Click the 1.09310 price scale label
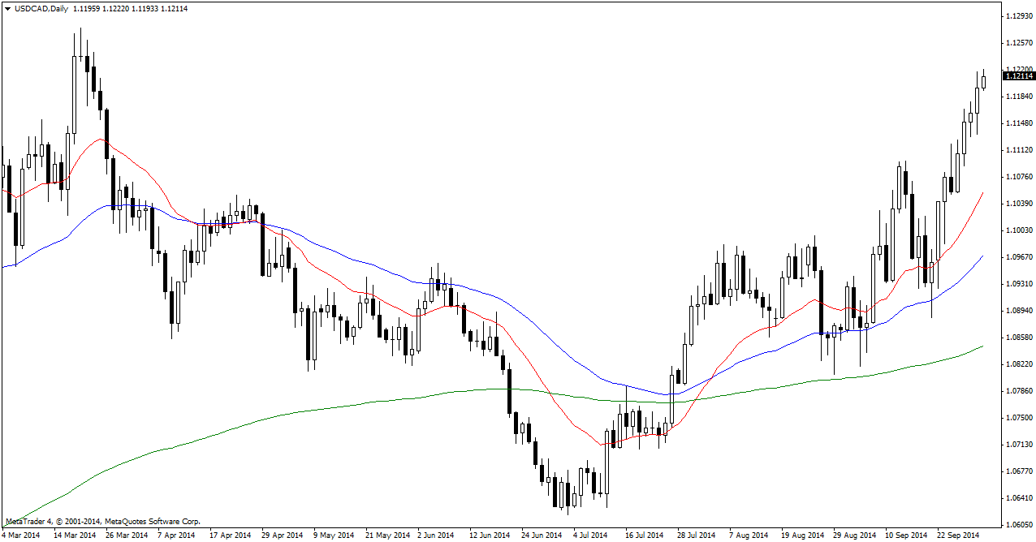Viewport: 1036px width, 542px height. (x=1018, y=284)
